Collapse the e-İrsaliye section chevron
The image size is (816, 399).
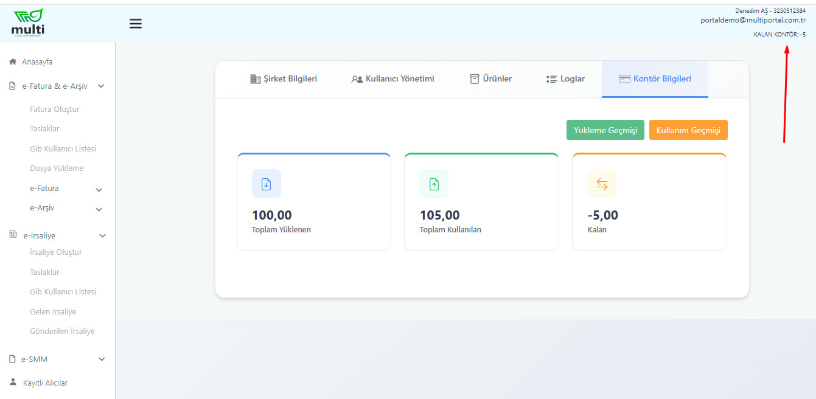[102, 235]
